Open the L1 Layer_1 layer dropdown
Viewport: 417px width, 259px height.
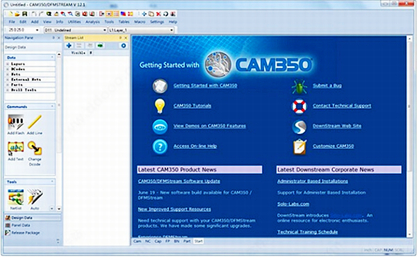tap(141, 30)
